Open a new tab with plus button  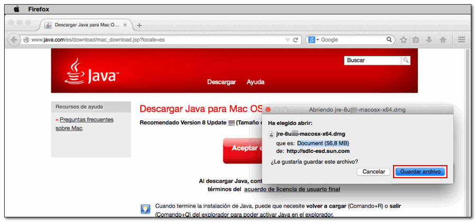coord(139,25)
